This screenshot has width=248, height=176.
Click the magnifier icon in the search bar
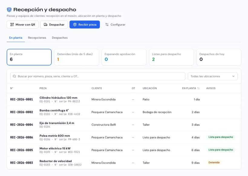coord(15,76)
